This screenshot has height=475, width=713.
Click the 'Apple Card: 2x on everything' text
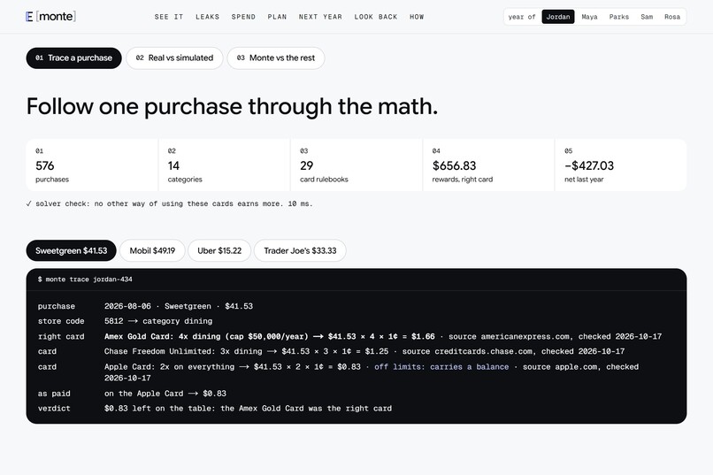coord(169,367)
